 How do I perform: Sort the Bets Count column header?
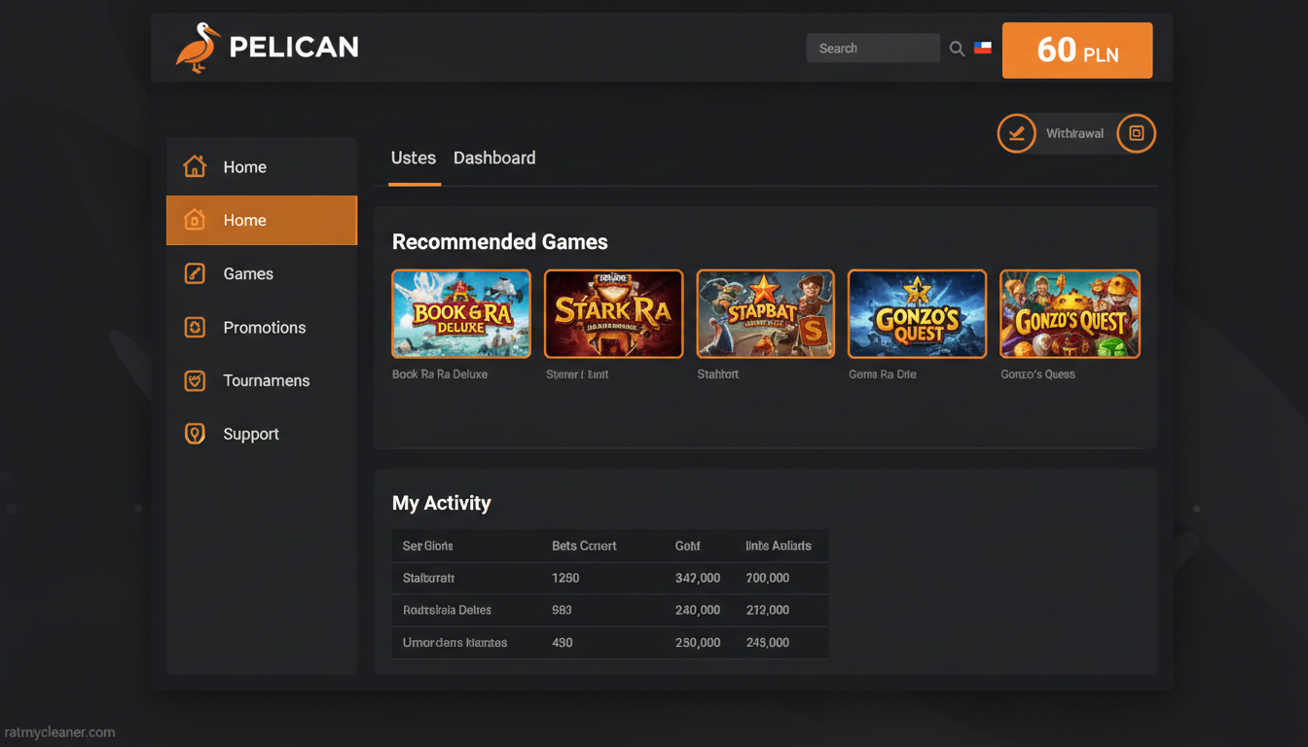tap(584, 546)
